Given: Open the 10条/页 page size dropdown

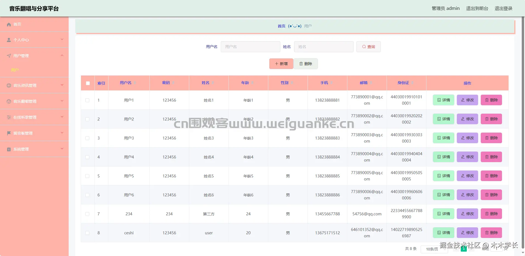Looking at the screenshot, I should tap(434, 249).
